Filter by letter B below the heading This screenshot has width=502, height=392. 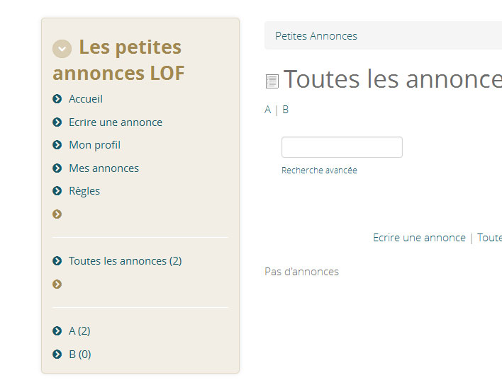pyautogui.click(x=285, y=110)
